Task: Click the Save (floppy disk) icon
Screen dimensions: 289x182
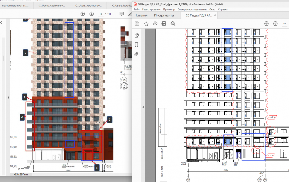Action: point(137,24)
